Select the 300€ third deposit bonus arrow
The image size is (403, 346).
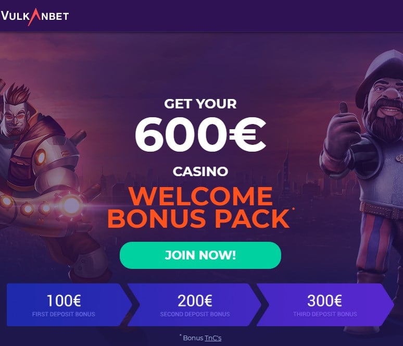pos(325,305)
